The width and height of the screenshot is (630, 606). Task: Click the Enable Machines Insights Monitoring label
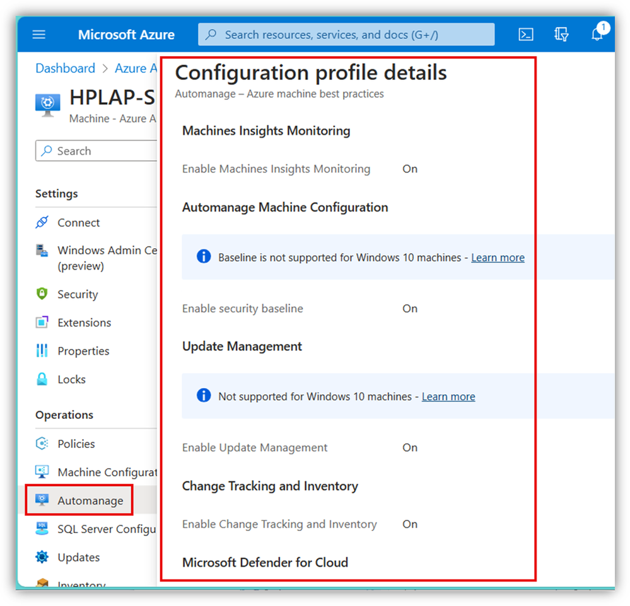click(x=276, y=169)
